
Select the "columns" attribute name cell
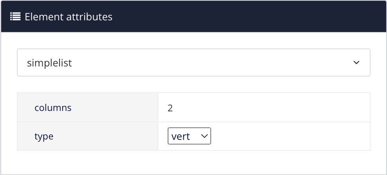click(x=53, y=107)
